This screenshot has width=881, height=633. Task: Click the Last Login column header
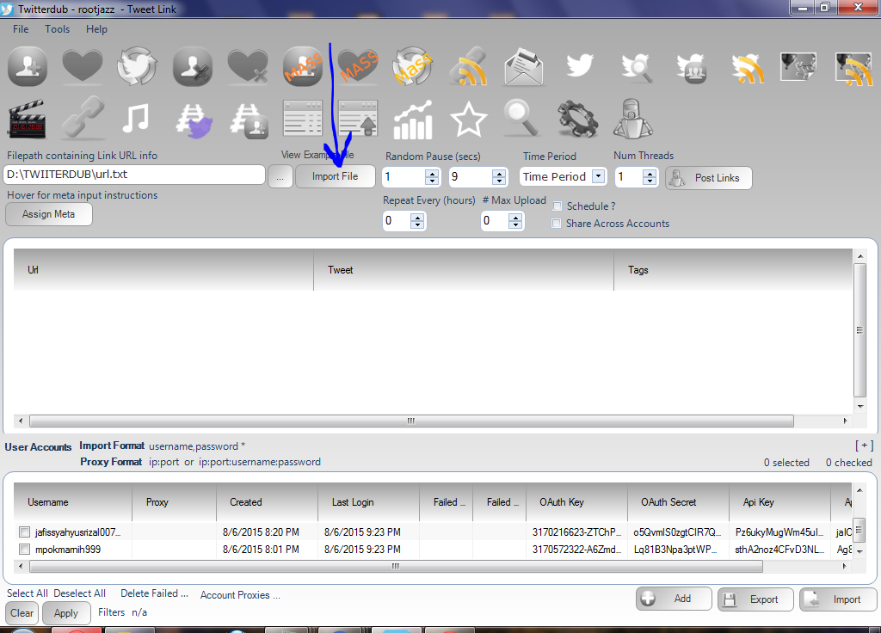point(368,502)
